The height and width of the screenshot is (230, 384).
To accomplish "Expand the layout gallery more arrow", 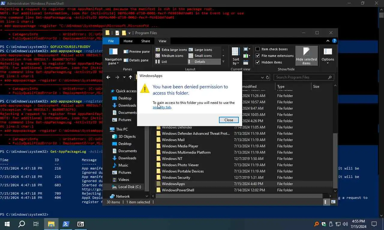I will [x=223, y=62].
